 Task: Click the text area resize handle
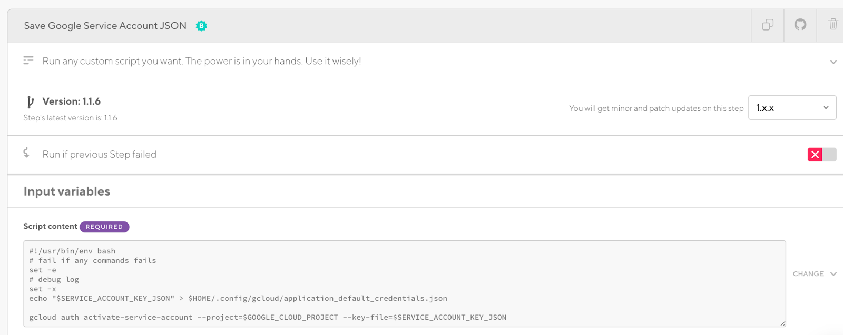pyautogui.click(x=783, y=324)
